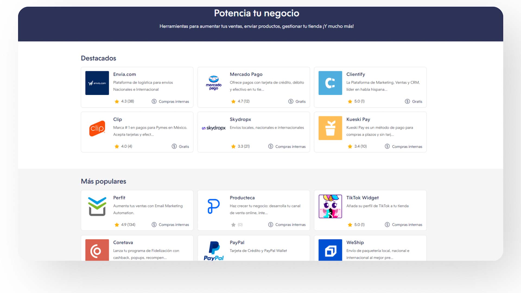Open the Skydropx app card
Viewport: 521px width, 293px height.
click(253, 132)
